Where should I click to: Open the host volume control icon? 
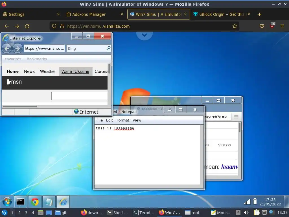(x=246, y=213)
